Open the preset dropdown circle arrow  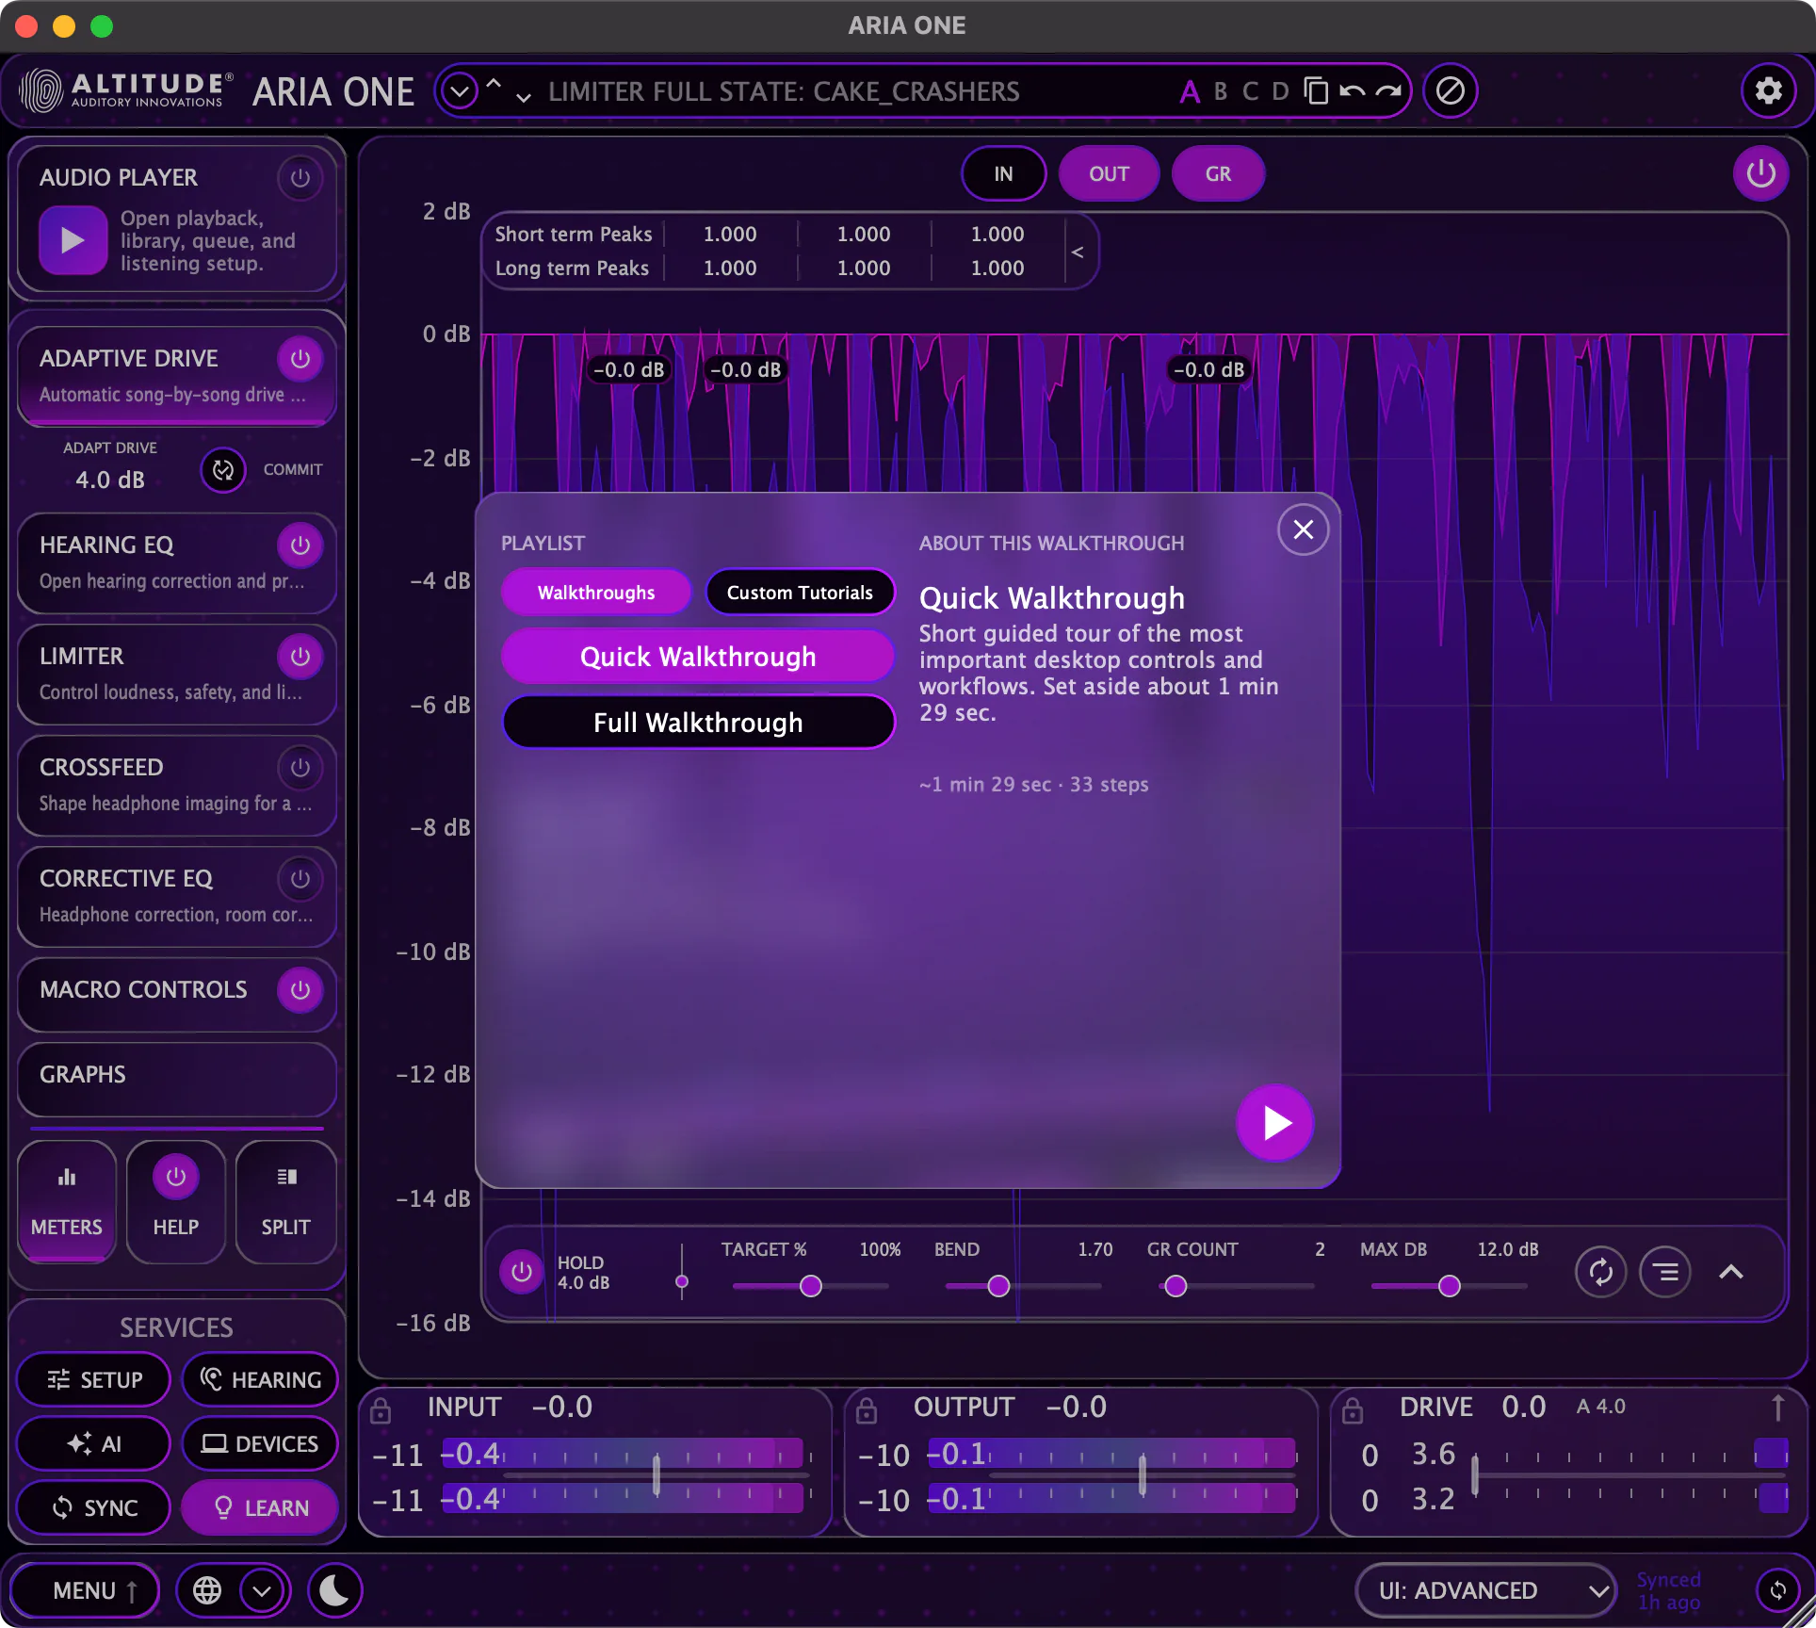pyautogui.click(x=460, y=91)
